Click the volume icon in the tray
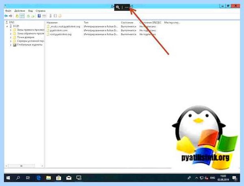Viewport: 244px width, 186px height. (206, 178)
